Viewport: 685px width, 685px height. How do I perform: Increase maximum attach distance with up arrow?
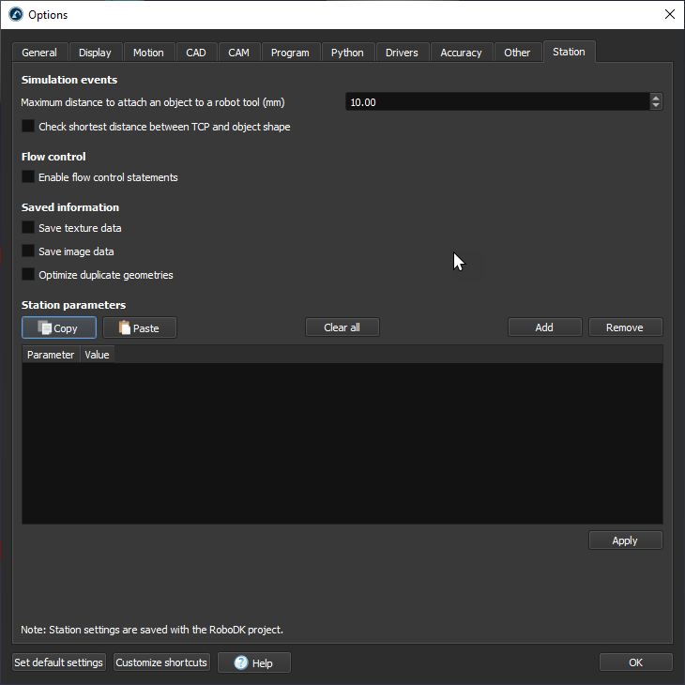click(x=656, y=98)
